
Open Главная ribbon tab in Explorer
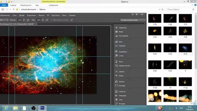(13, 5)
